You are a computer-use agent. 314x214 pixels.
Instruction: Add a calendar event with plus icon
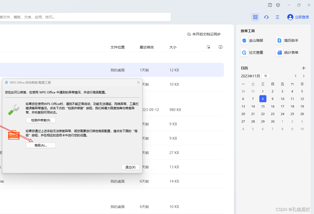tap(304, 68)
